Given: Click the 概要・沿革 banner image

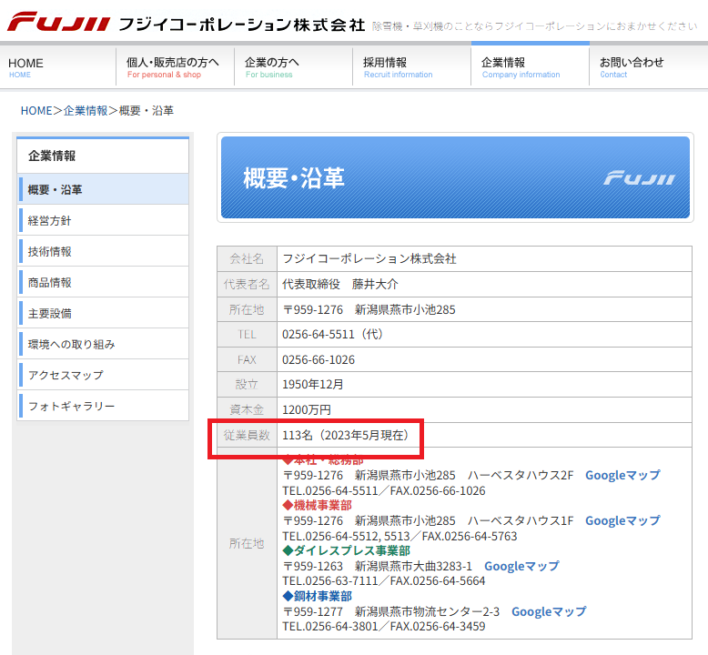Looking at the screenshot, I should [x=455, y=177].
